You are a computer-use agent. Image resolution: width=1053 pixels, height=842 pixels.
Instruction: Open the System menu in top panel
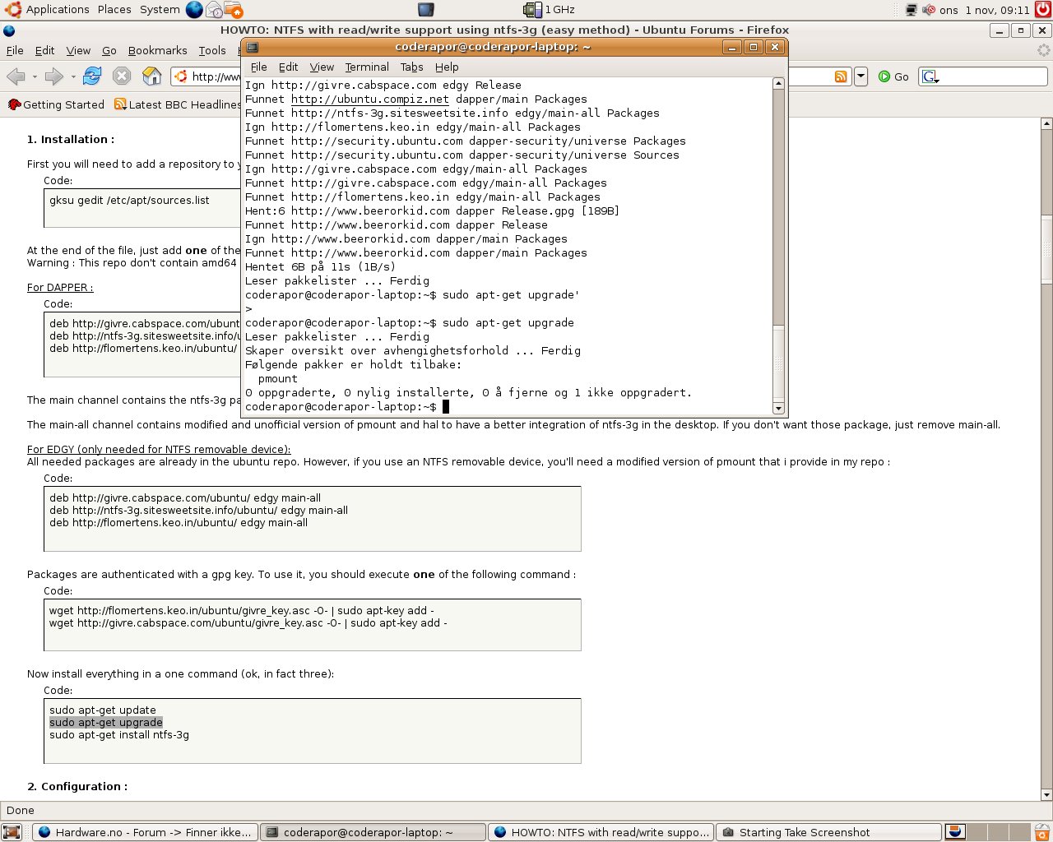(160, 10)
